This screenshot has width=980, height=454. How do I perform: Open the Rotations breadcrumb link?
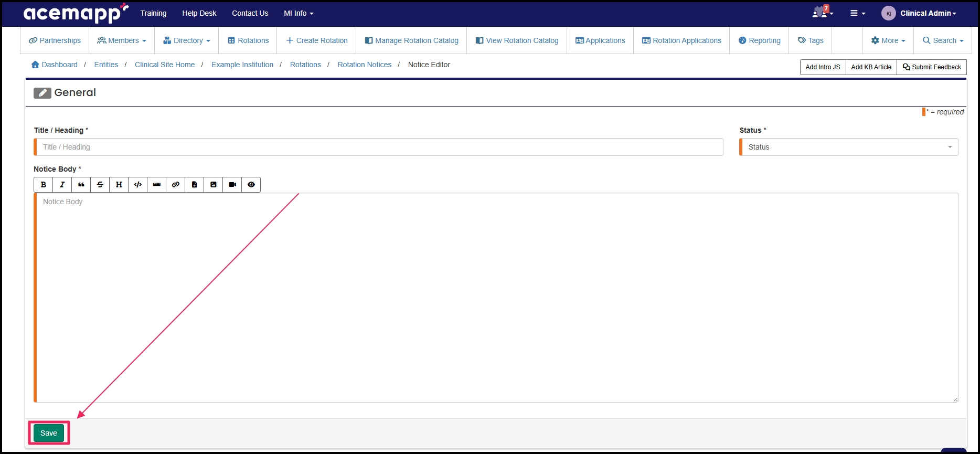coord(305,65)
